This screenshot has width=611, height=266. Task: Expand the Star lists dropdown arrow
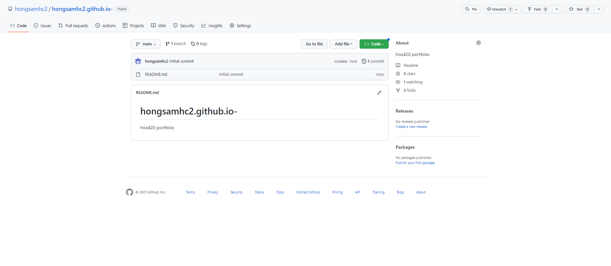(x=599, y=9)
